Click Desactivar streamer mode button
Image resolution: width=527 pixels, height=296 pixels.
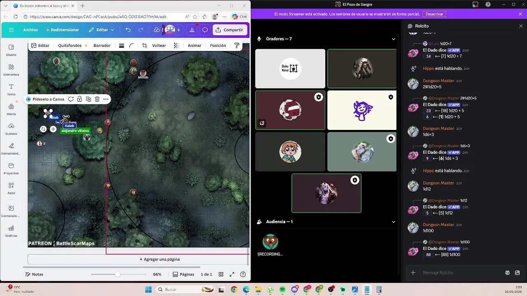coord(434,14)
